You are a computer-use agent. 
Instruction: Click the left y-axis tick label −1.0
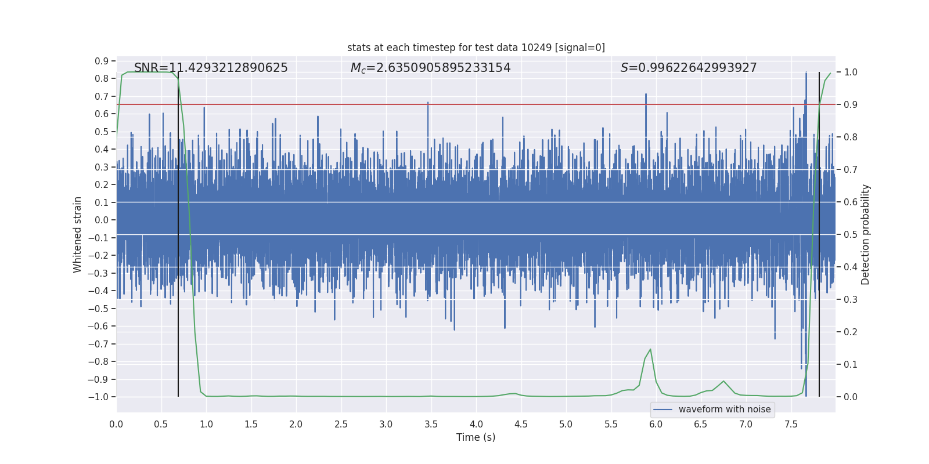tap(98, 397)
